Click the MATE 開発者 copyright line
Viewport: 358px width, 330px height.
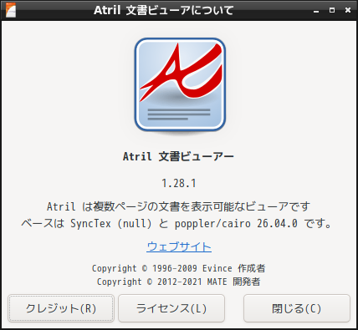pyautogui.click(x=178, y=282)
